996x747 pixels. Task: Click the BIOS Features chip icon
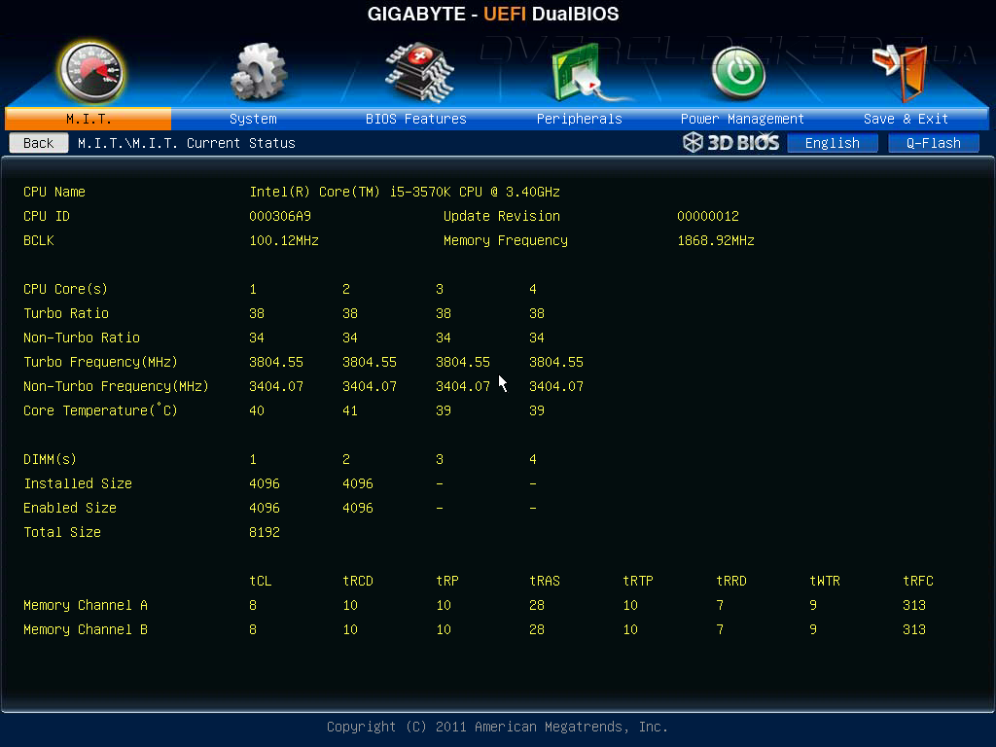point(419,72)
